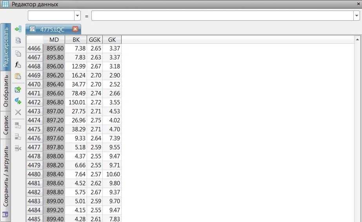Click the MD cell 897.00
362x222 pixels.
(54, 111)
